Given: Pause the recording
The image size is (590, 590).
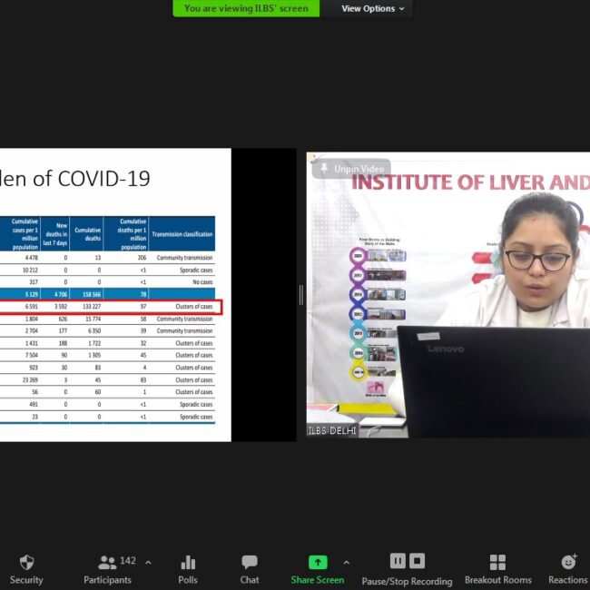Looking at the screenshot, I should 398,561.
